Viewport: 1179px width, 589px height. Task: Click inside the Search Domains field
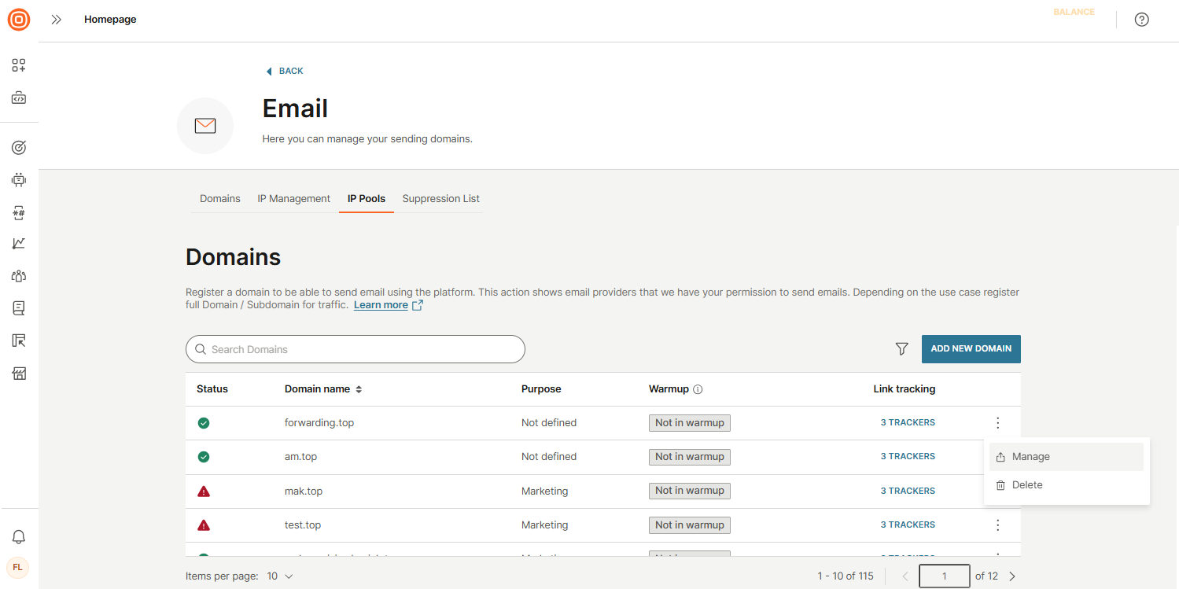[x=355, y=348]
